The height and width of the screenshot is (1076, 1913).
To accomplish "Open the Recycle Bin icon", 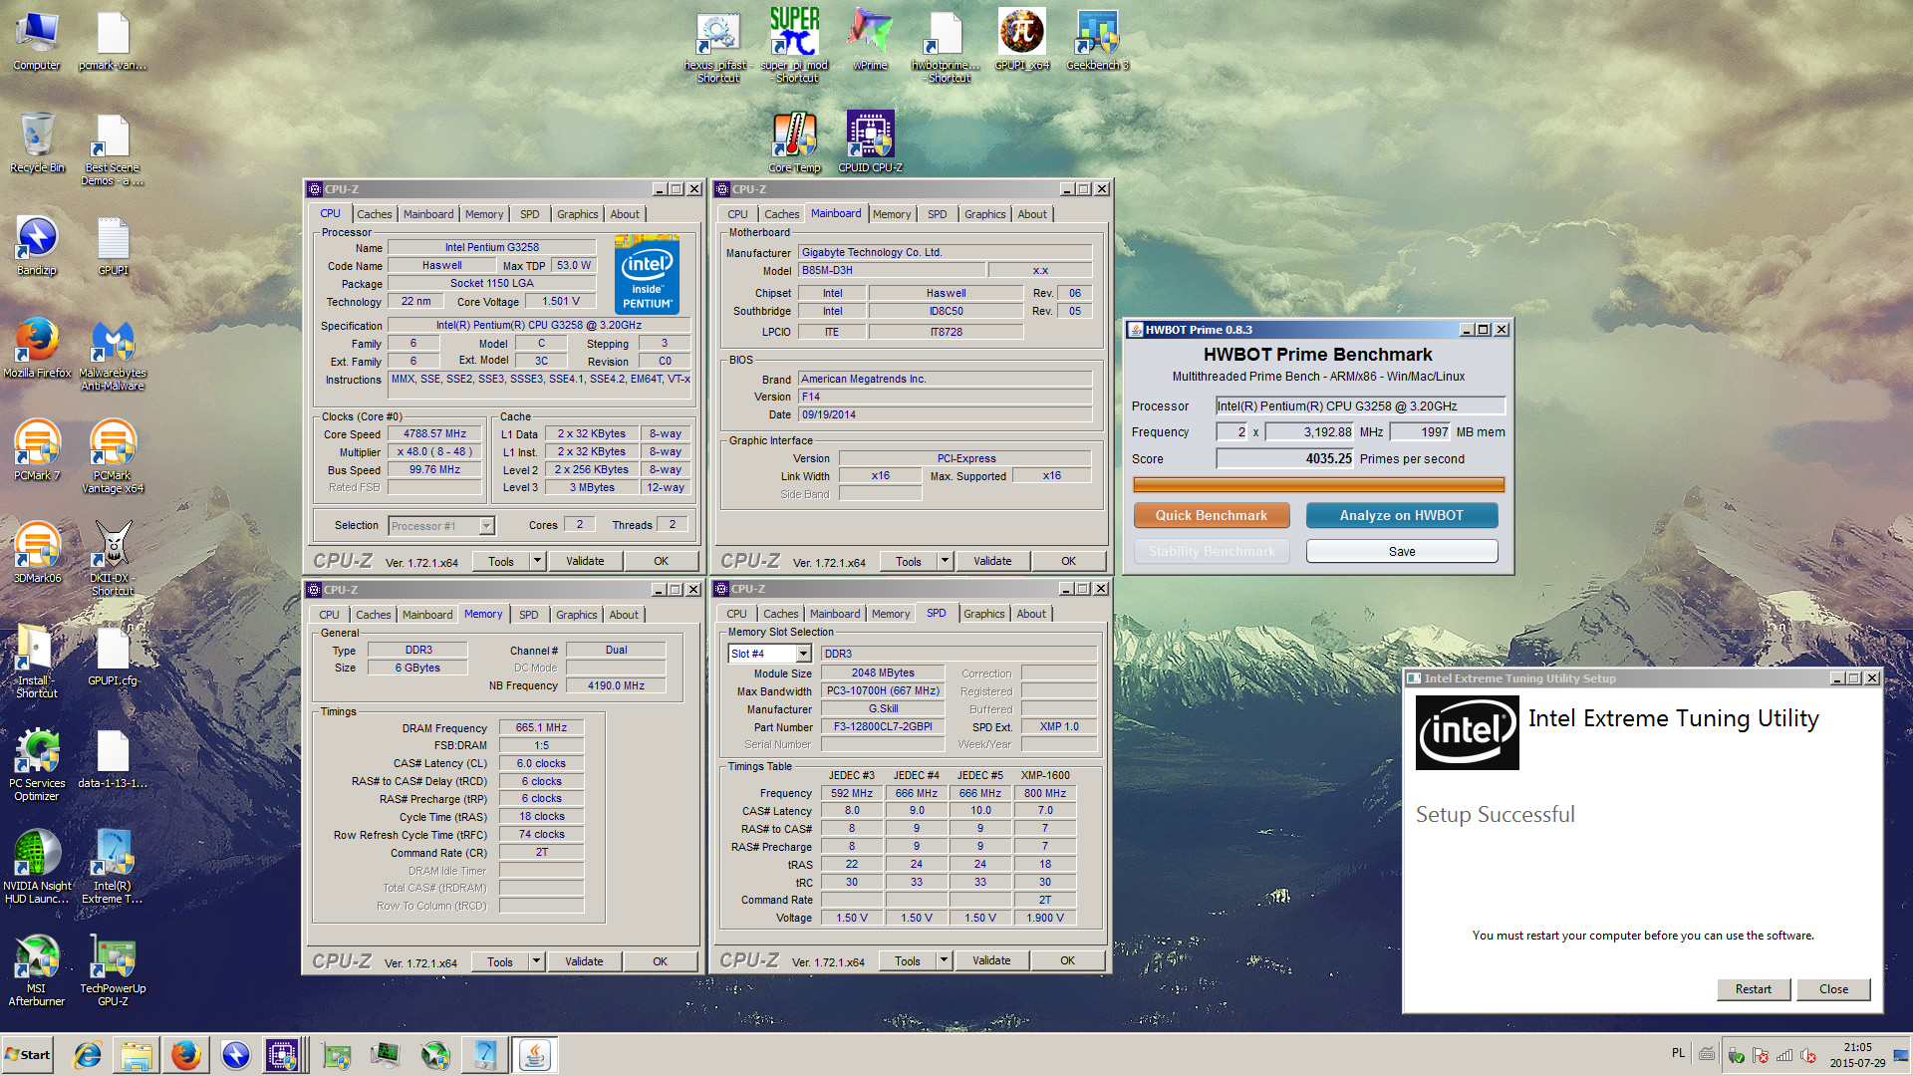I will pyautogui.click(x=37, y=142).
